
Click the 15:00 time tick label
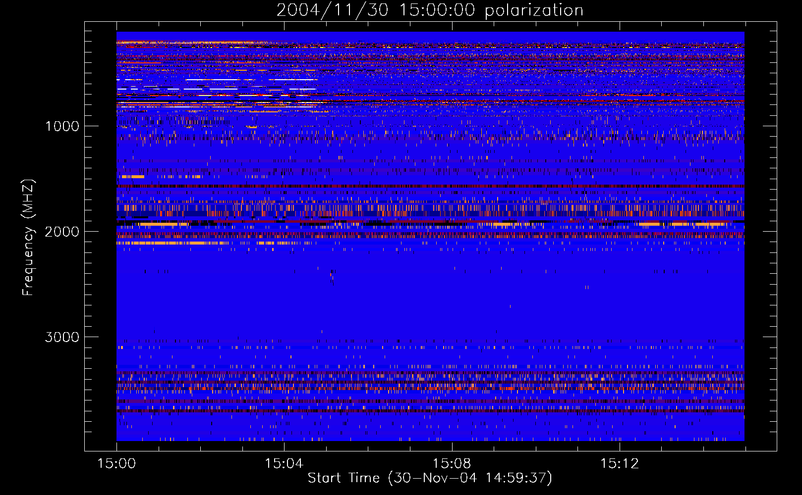click(116, 464)
